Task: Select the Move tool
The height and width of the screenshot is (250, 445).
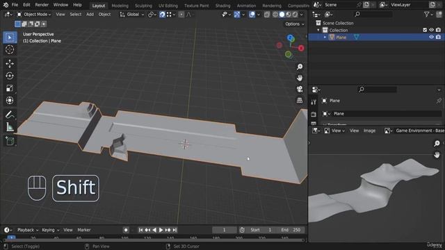Action: point(10,63)
